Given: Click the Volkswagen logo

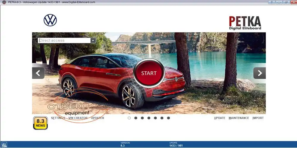Looking at the screenshot, I should click(50, 20).
